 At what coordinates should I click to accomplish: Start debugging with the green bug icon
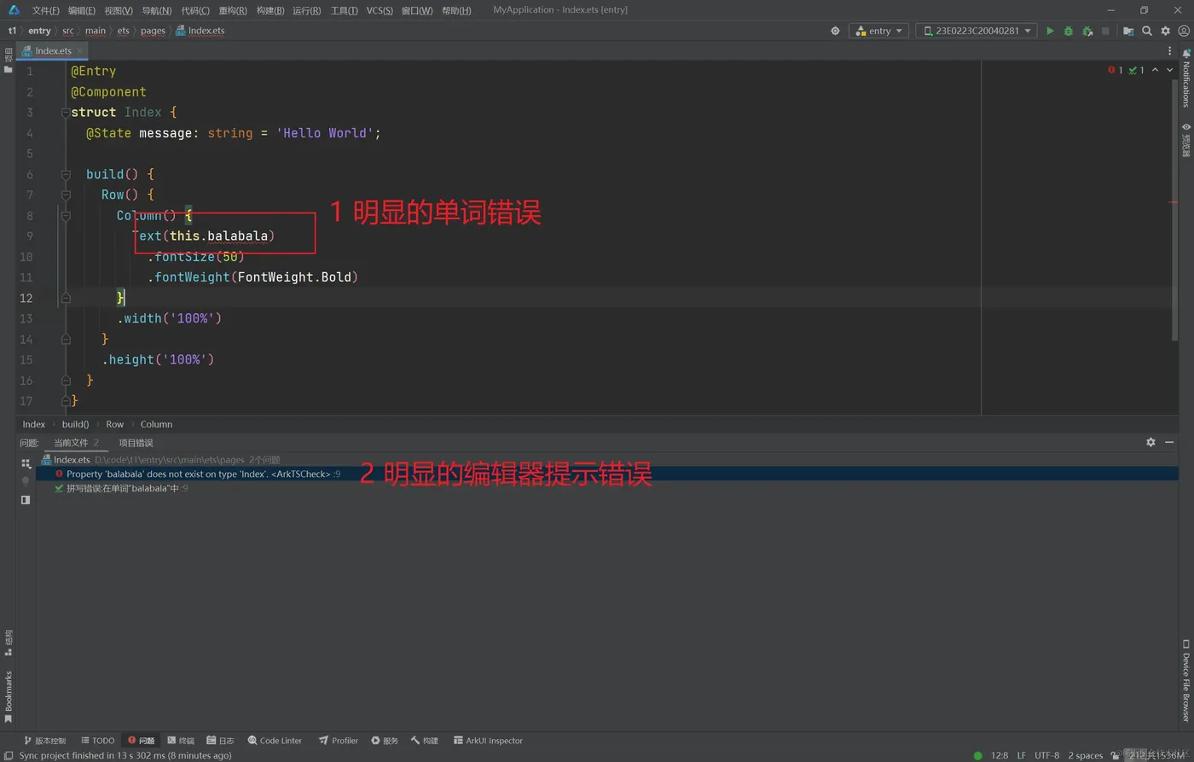tap(1068, 31)
